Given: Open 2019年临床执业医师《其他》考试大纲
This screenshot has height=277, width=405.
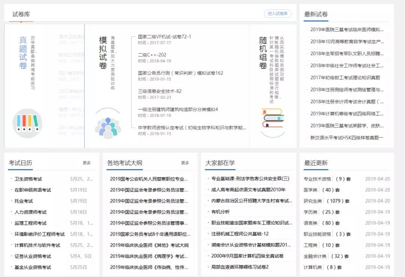Looking at the screenshot, I should pyautogui.click(x=149, y=245).
